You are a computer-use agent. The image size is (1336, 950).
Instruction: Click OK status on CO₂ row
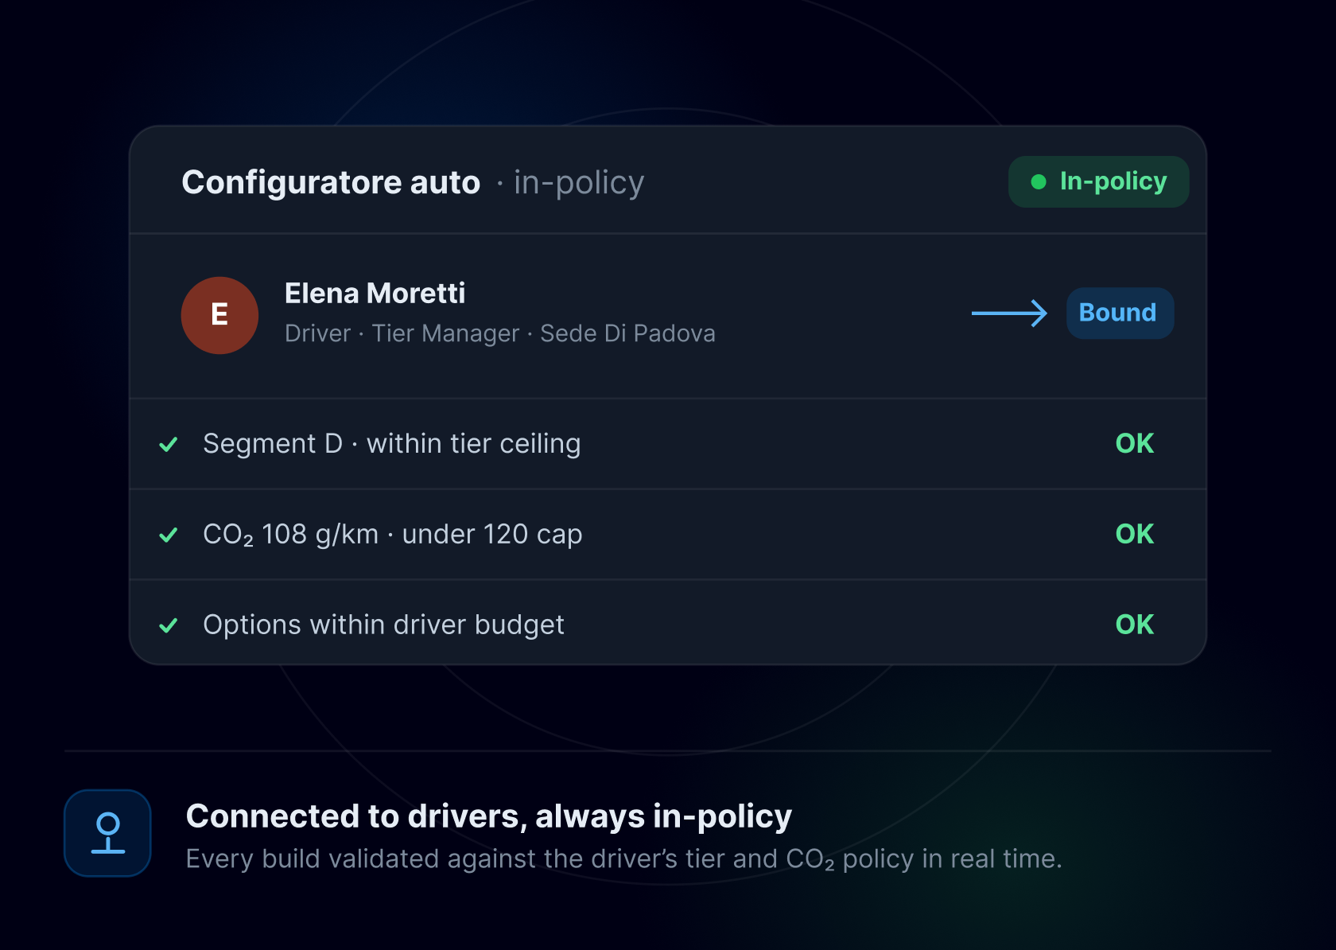click(x=1135, y=535)
